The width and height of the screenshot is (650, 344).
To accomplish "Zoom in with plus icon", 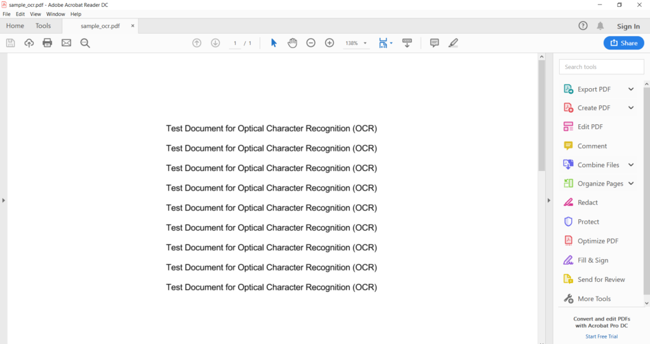I will point(329,43).
